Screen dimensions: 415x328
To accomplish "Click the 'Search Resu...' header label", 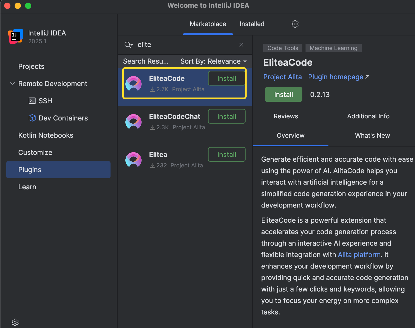I will (x=146, y=61).
